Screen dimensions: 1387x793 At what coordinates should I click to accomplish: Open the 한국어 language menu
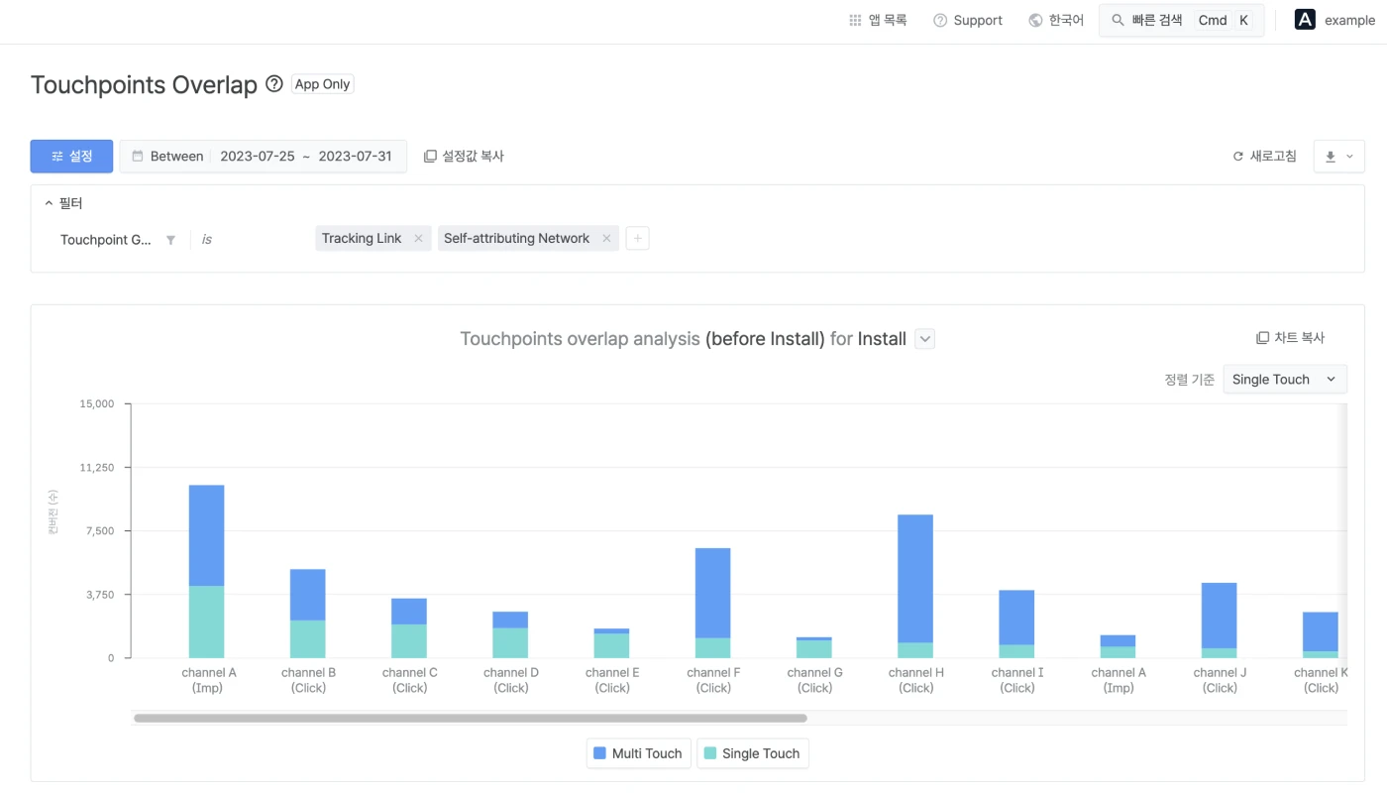click(1056, 20)
